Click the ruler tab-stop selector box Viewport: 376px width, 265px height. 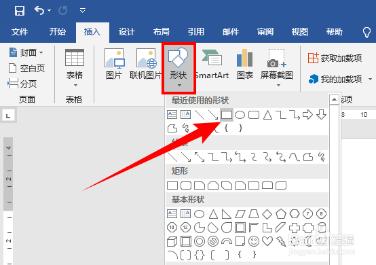tap(8, 116)
